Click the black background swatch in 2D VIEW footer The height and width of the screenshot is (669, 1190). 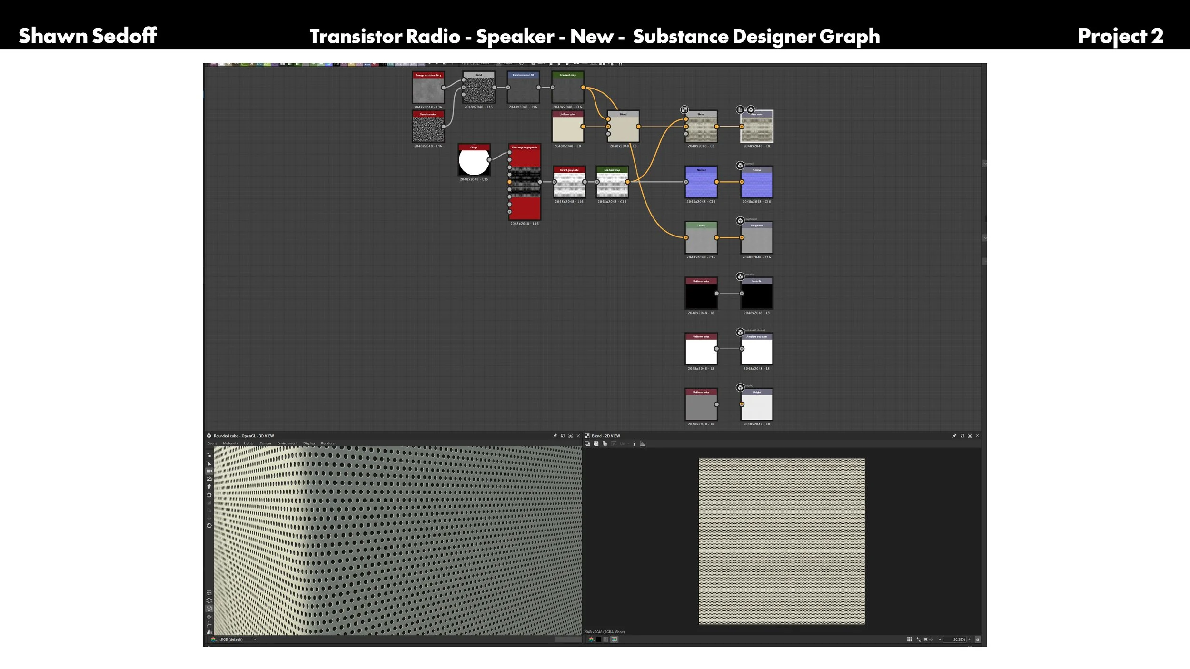[x=599, y=639]
